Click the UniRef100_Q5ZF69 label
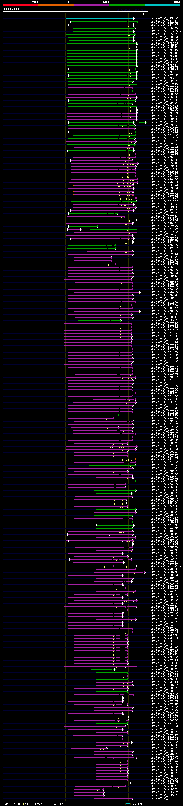 [x=164, y=87]
